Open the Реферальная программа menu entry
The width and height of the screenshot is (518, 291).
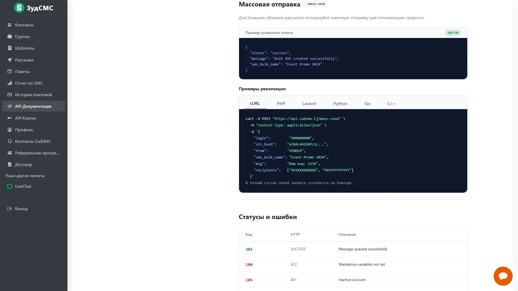pos(34,153)
